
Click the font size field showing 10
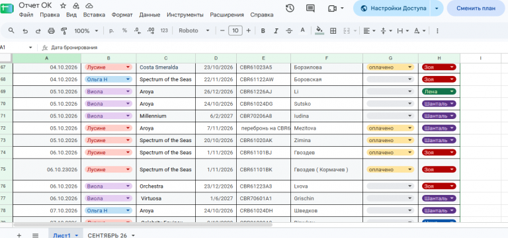(235, 30)
